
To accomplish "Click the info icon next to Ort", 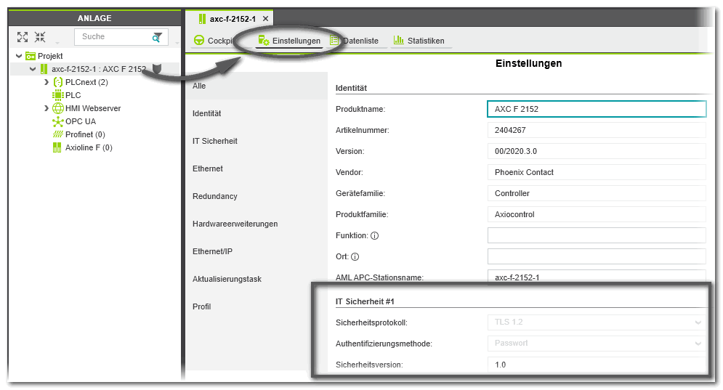I will point(355,257).
